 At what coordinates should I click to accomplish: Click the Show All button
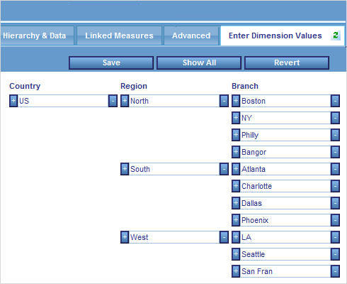point(199,62)
